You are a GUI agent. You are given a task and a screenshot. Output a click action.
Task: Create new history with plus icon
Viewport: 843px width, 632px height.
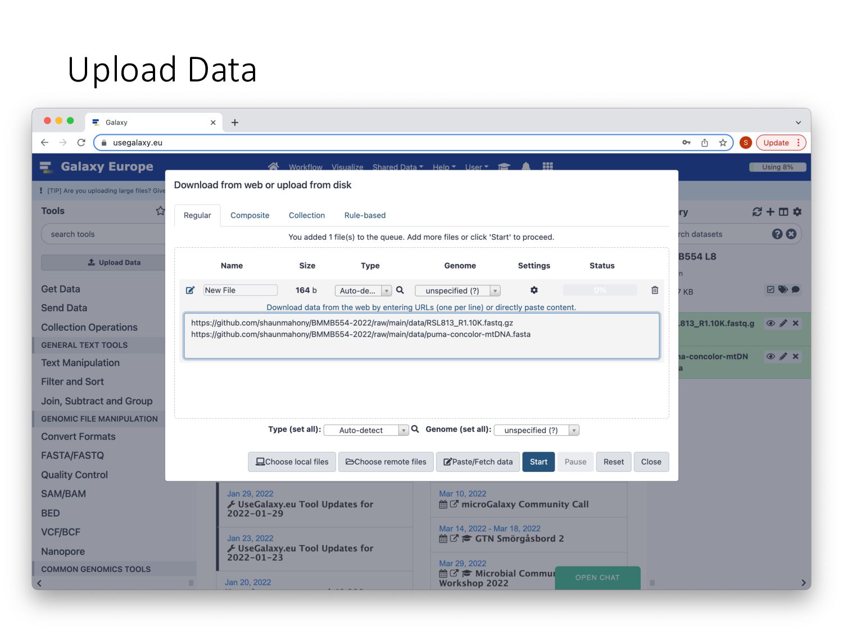pos(771,212)
